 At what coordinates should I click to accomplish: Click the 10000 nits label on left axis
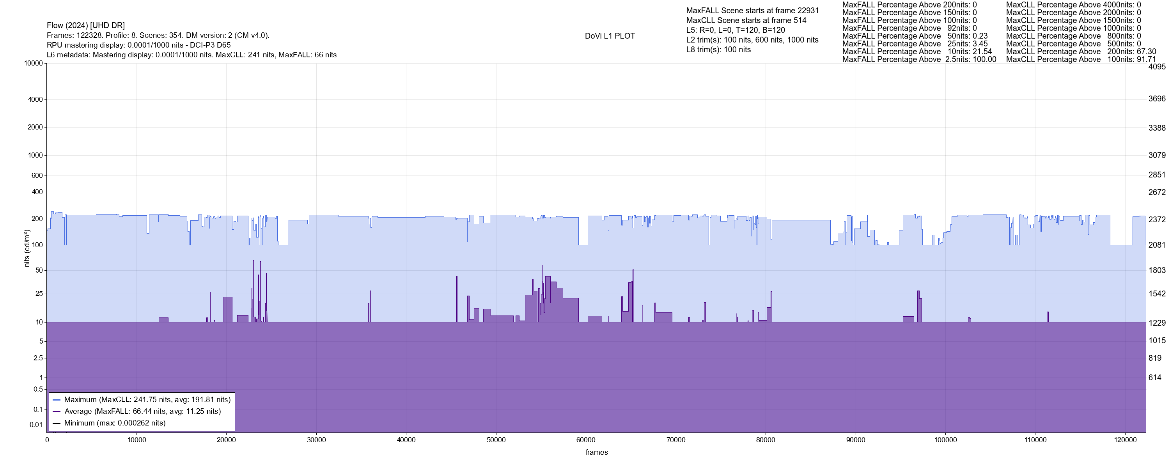[x=33, y=63]
